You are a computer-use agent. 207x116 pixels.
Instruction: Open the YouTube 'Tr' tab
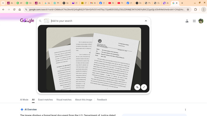coord(120,3)
